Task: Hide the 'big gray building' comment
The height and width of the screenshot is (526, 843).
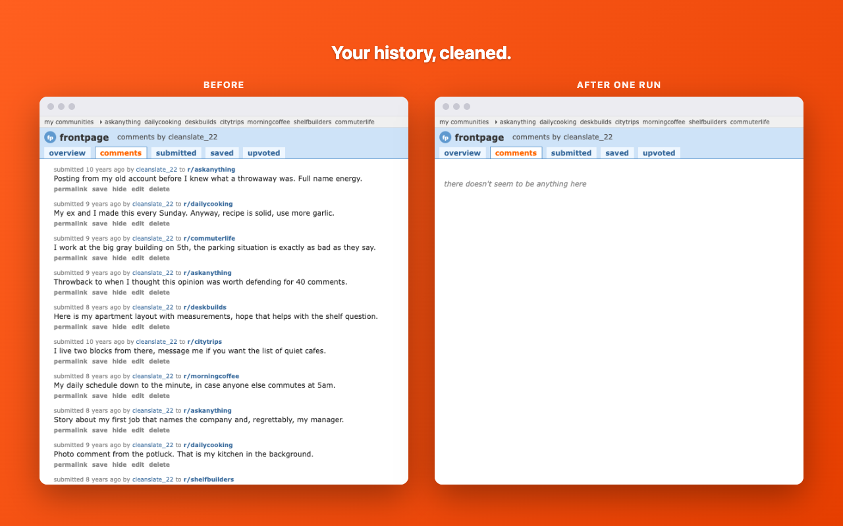Action: pyautogui.click(x=119, y=258)
